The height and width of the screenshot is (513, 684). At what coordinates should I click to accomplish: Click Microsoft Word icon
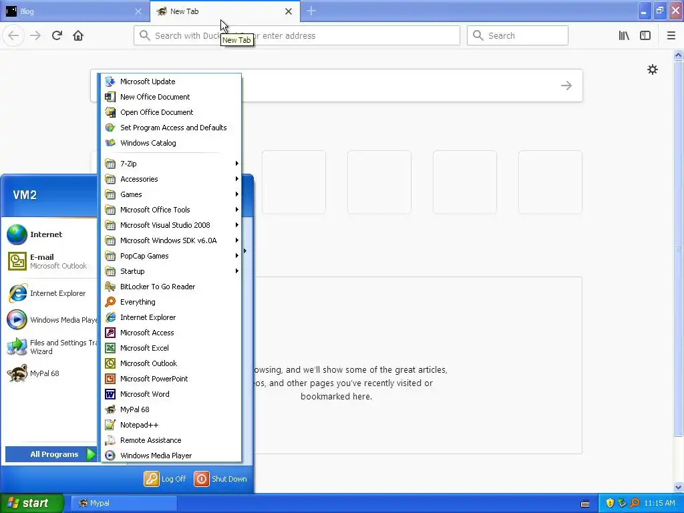(110, 394)
